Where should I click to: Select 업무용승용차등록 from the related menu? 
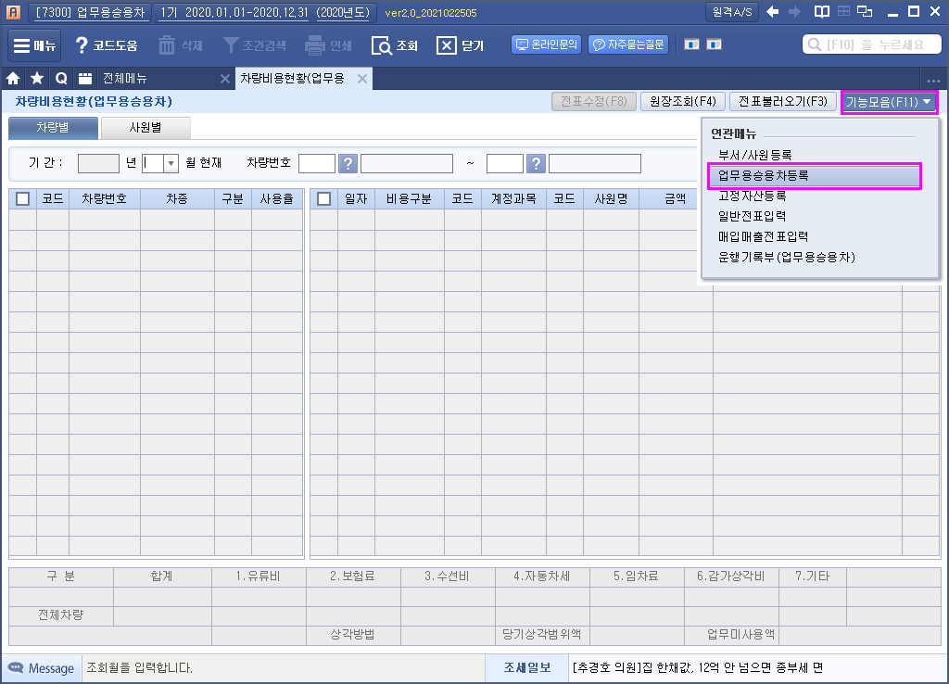pos(763,175)
